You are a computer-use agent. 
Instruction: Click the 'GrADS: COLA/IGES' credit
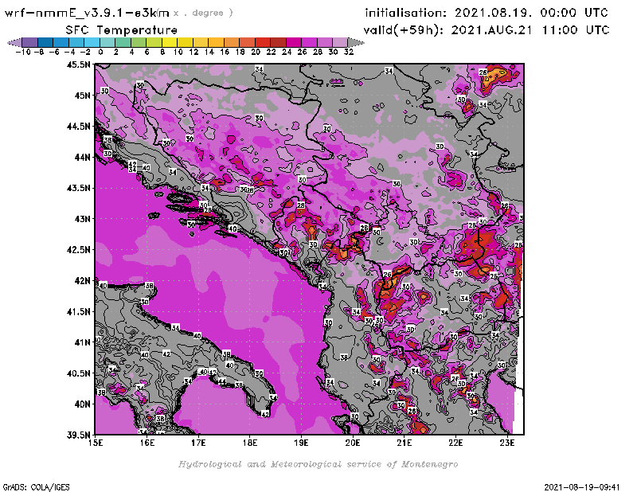pos(36,487)
